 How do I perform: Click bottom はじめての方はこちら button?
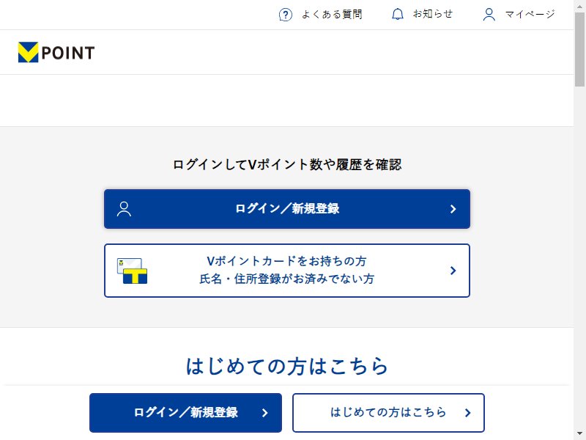[389, 413]
